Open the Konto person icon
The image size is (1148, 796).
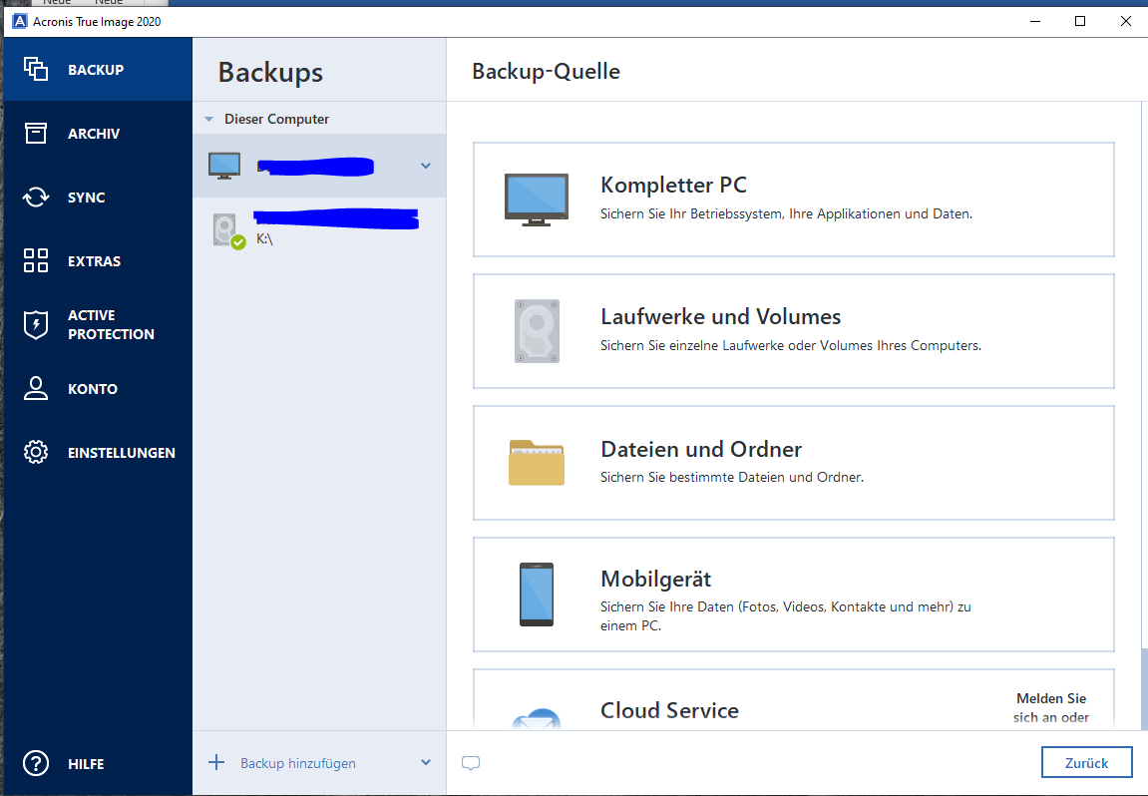[x=35, y=388]
